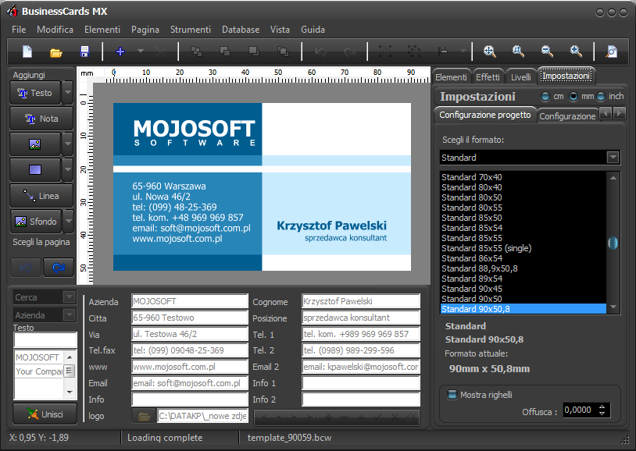Open the Database menu

coord(241,30)
